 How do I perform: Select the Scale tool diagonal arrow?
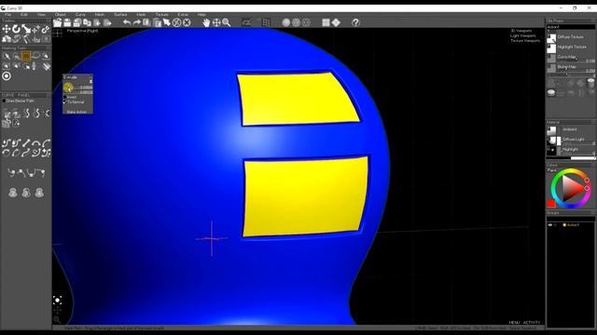tap(26, 29)
